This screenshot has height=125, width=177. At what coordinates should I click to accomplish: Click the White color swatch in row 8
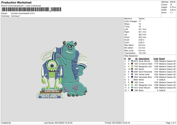click(x=132, y=80)
